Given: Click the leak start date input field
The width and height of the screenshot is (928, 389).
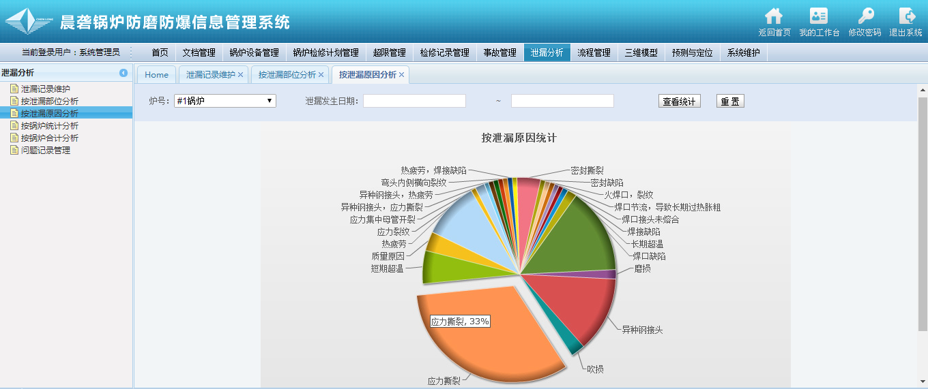Looking at the screenshot, I should tap(414, 101).
